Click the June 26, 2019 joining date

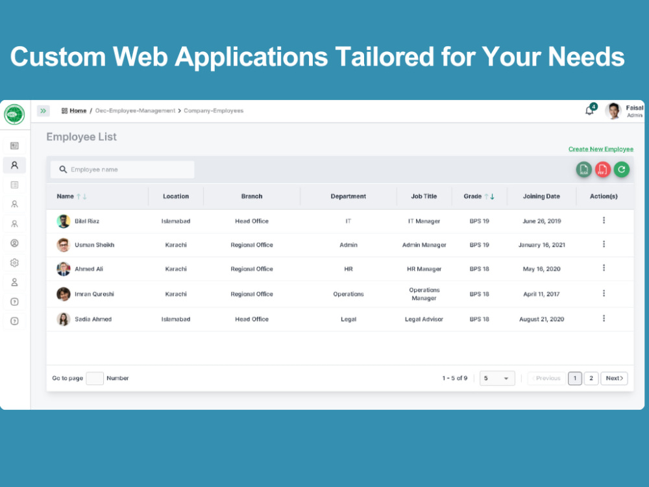(x=542, y=221)
